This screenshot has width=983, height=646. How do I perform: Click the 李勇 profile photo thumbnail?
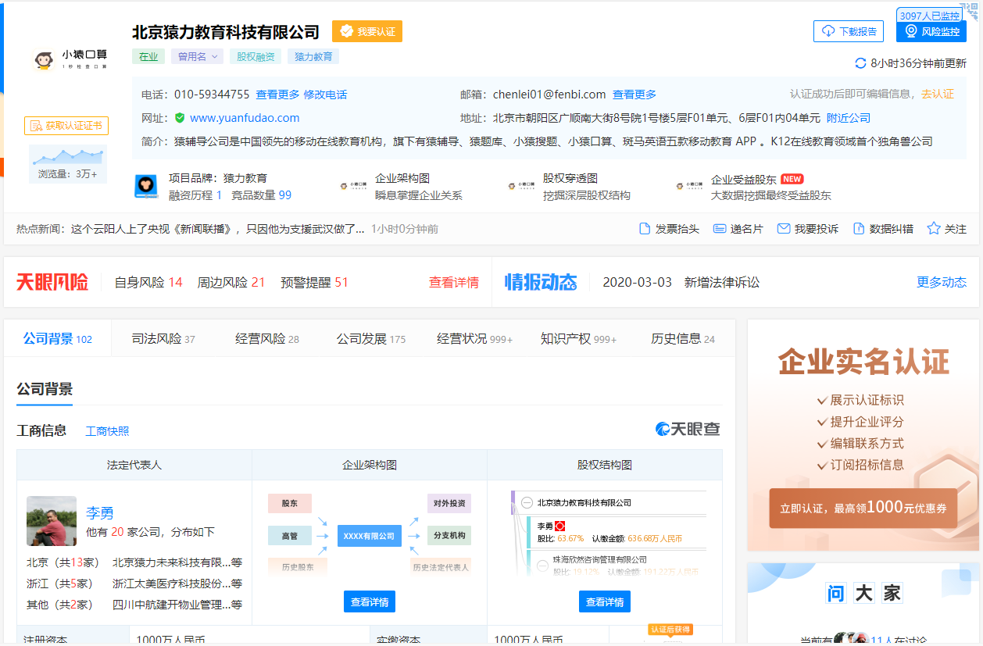coord(52,521)
